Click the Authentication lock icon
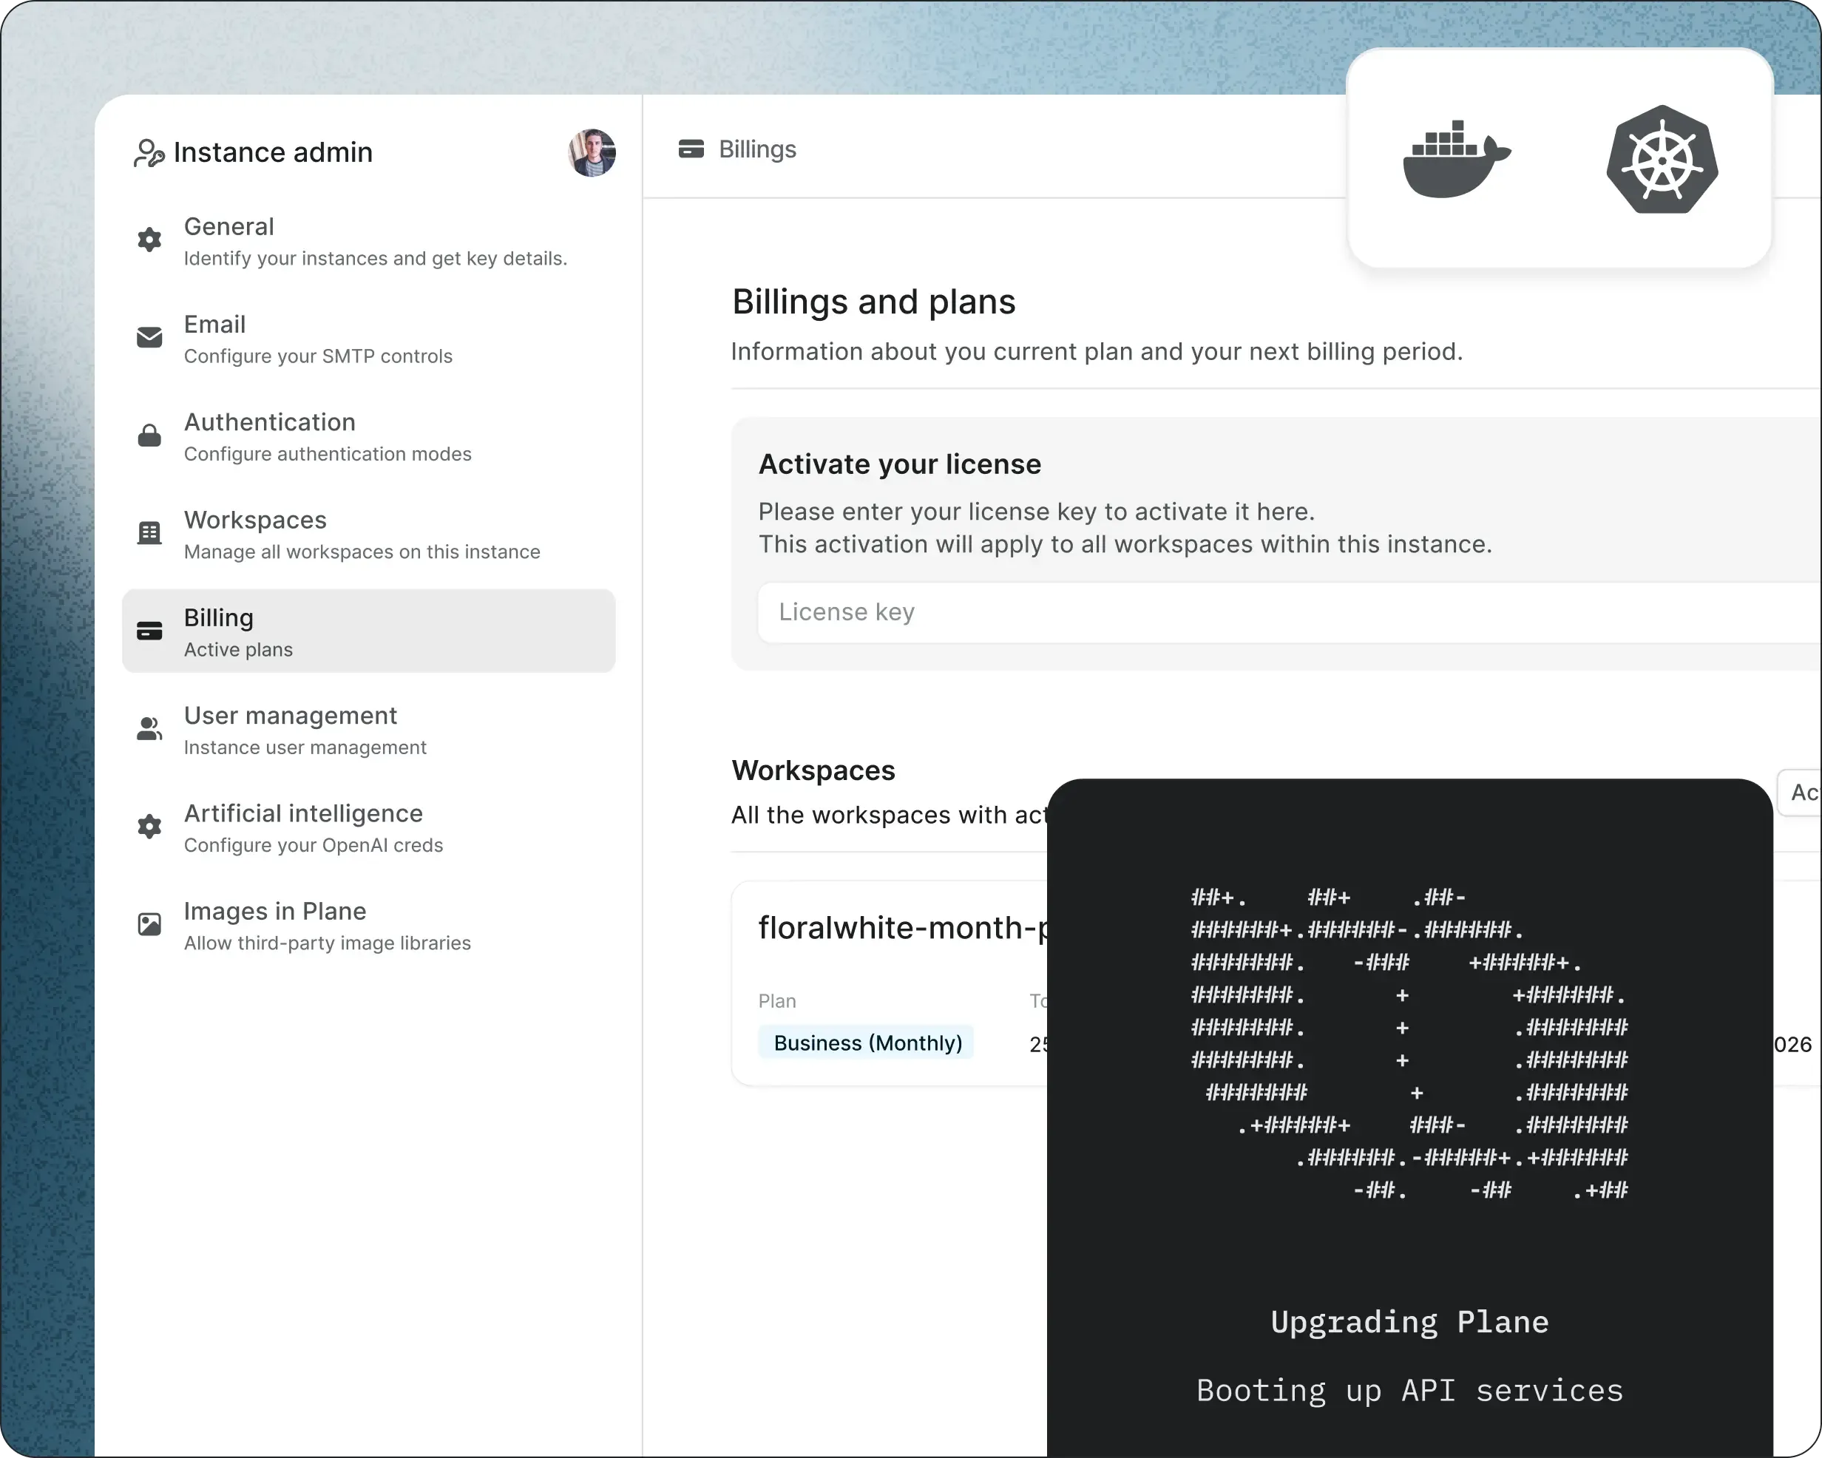1822x1458 pixels. tap(149, 435)
